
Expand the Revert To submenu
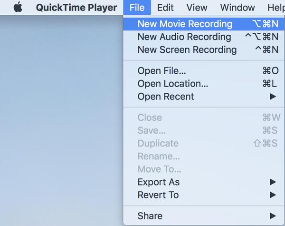[x=158, y=195]
